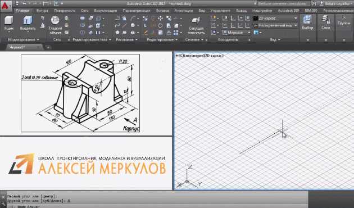Viewport: 354px width, 208px height.
Task: Open the Несохраненный вид saved view dropdown
Action: tap(275, 25)
